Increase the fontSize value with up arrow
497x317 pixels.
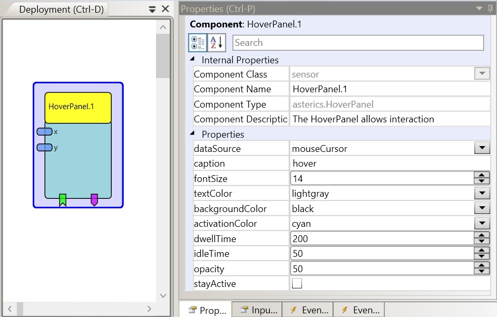482,176
